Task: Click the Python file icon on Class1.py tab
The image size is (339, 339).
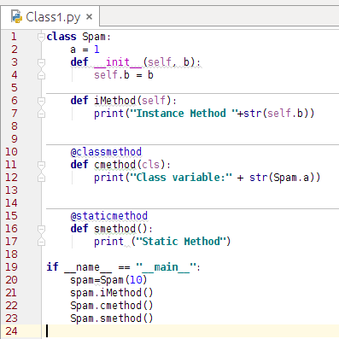Action: 16,16
